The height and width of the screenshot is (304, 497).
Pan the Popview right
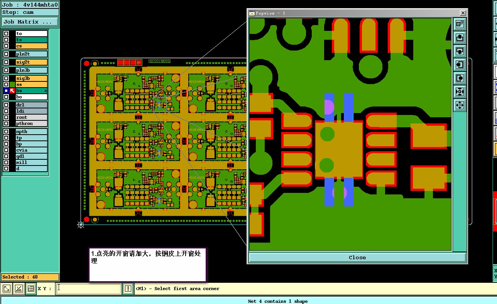[x=460, y=78]
